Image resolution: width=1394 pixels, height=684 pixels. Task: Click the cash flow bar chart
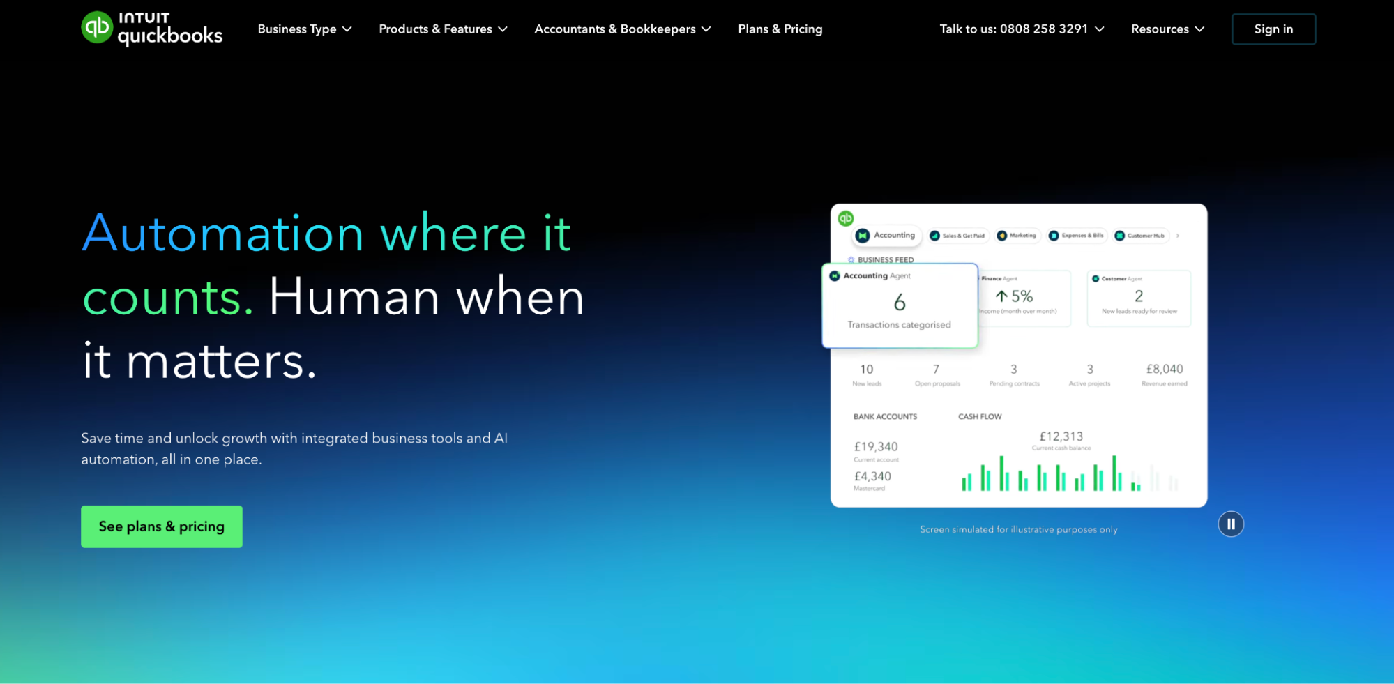point(1070,473)
